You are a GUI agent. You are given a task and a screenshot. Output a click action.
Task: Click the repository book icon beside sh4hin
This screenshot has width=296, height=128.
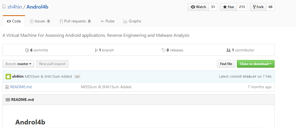click(4, 7)
